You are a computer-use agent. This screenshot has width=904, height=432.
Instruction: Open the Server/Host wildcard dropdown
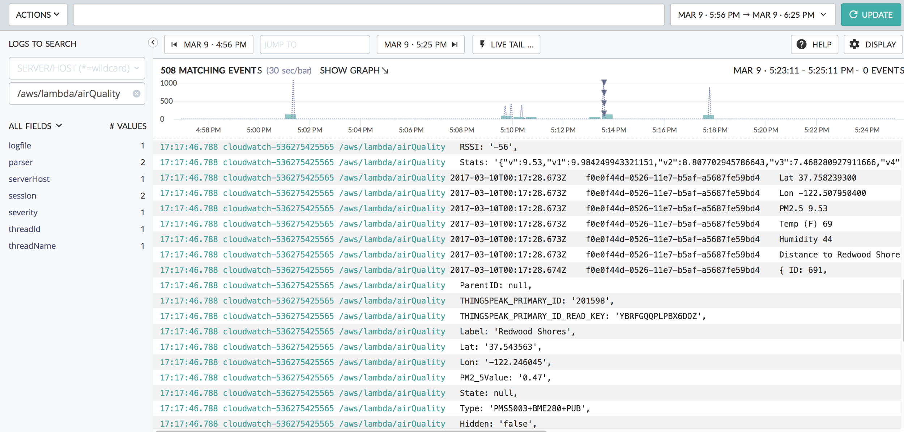click(77, 68)
